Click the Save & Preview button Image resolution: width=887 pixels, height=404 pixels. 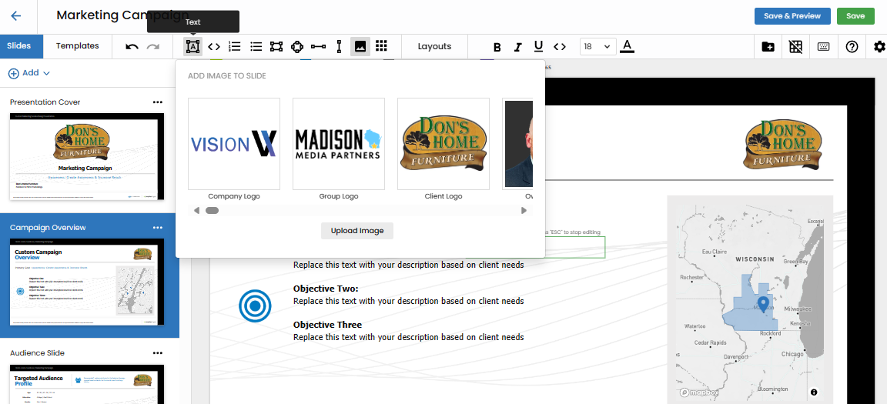coord(792,16)
